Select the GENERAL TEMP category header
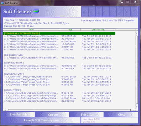This screenshot has width=141, height=126. [14, 74]
